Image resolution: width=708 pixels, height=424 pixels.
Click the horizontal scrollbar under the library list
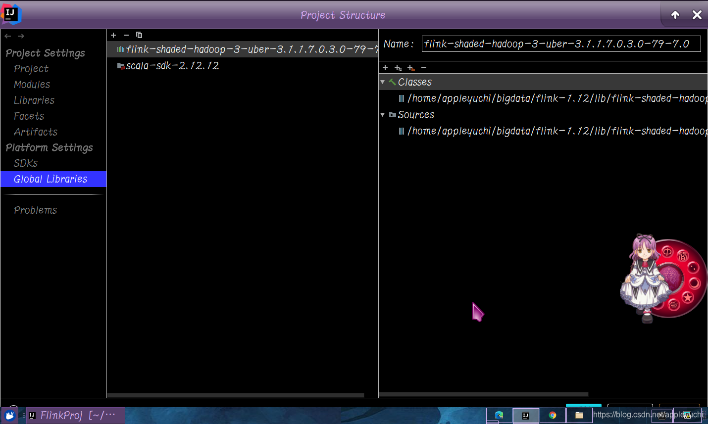coord(235,395)
